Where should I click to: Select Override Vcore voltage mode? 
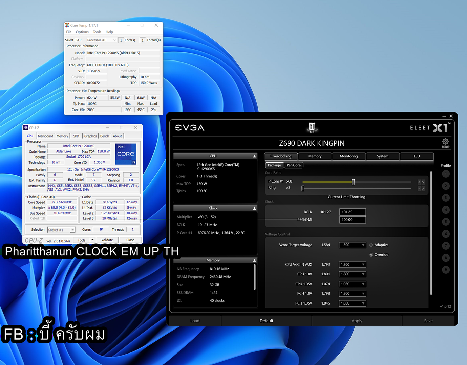tap(371, 255)
